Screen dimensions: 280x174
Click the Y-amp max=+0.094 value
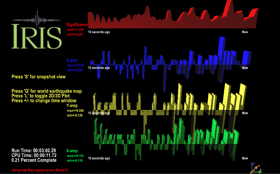[x=75, y=110]
